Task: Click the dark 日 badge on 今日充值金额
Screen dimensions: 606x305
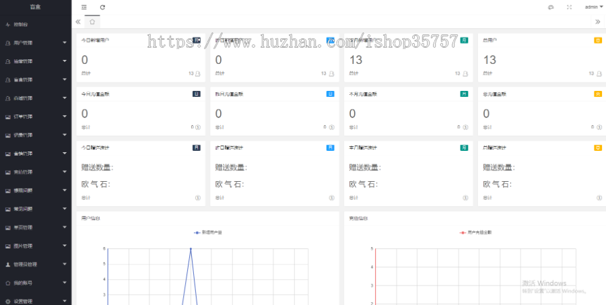Action: pos(197,94)
